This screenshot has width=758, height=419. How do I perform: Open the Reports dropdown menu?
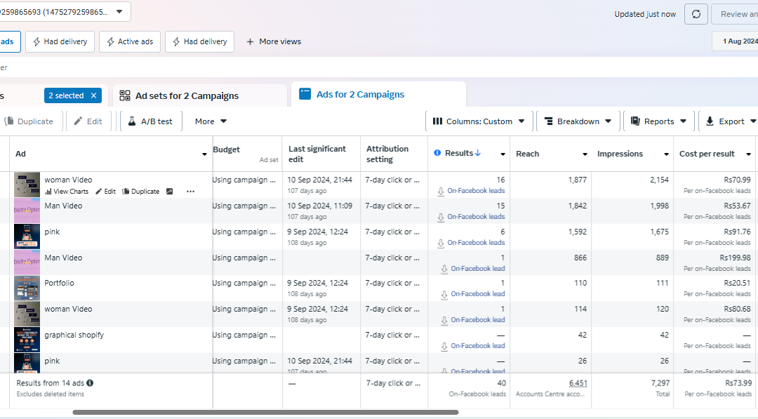[658, 121]
